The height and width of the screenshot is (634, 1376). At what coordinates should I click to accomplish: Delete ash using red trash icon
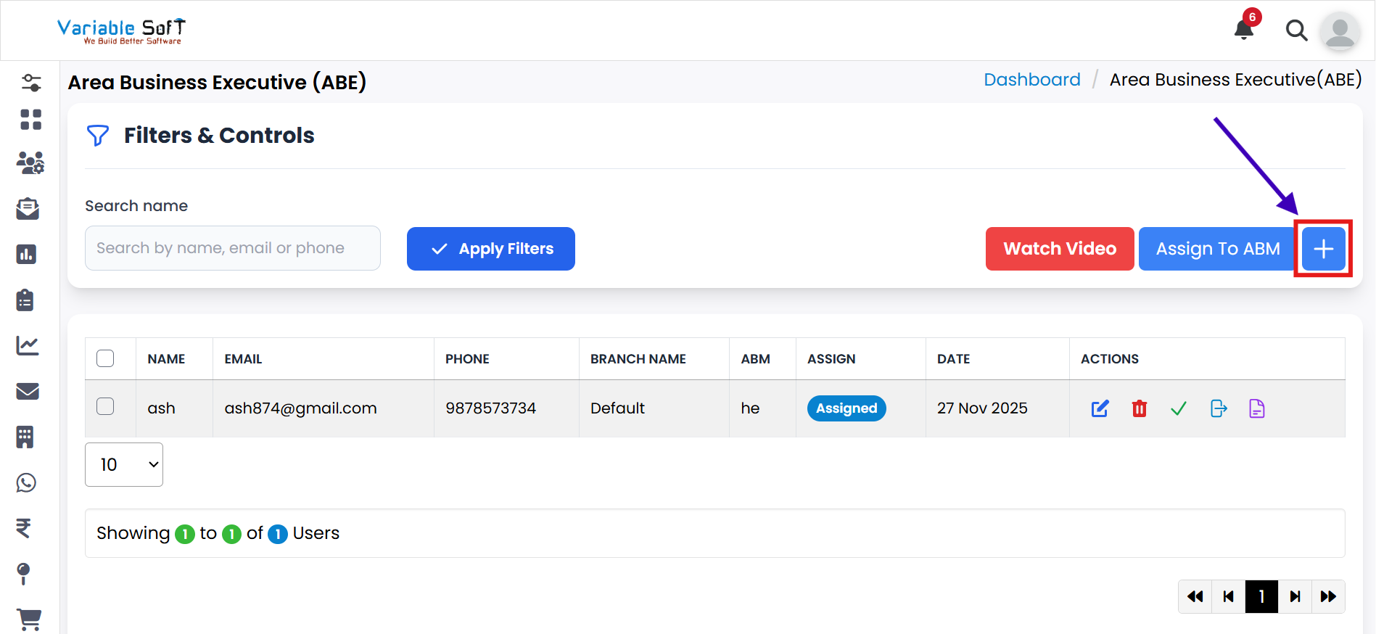tap(1139, 408)
